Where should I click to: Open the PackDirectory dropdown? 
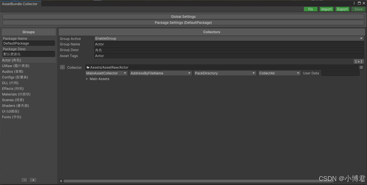225,73
